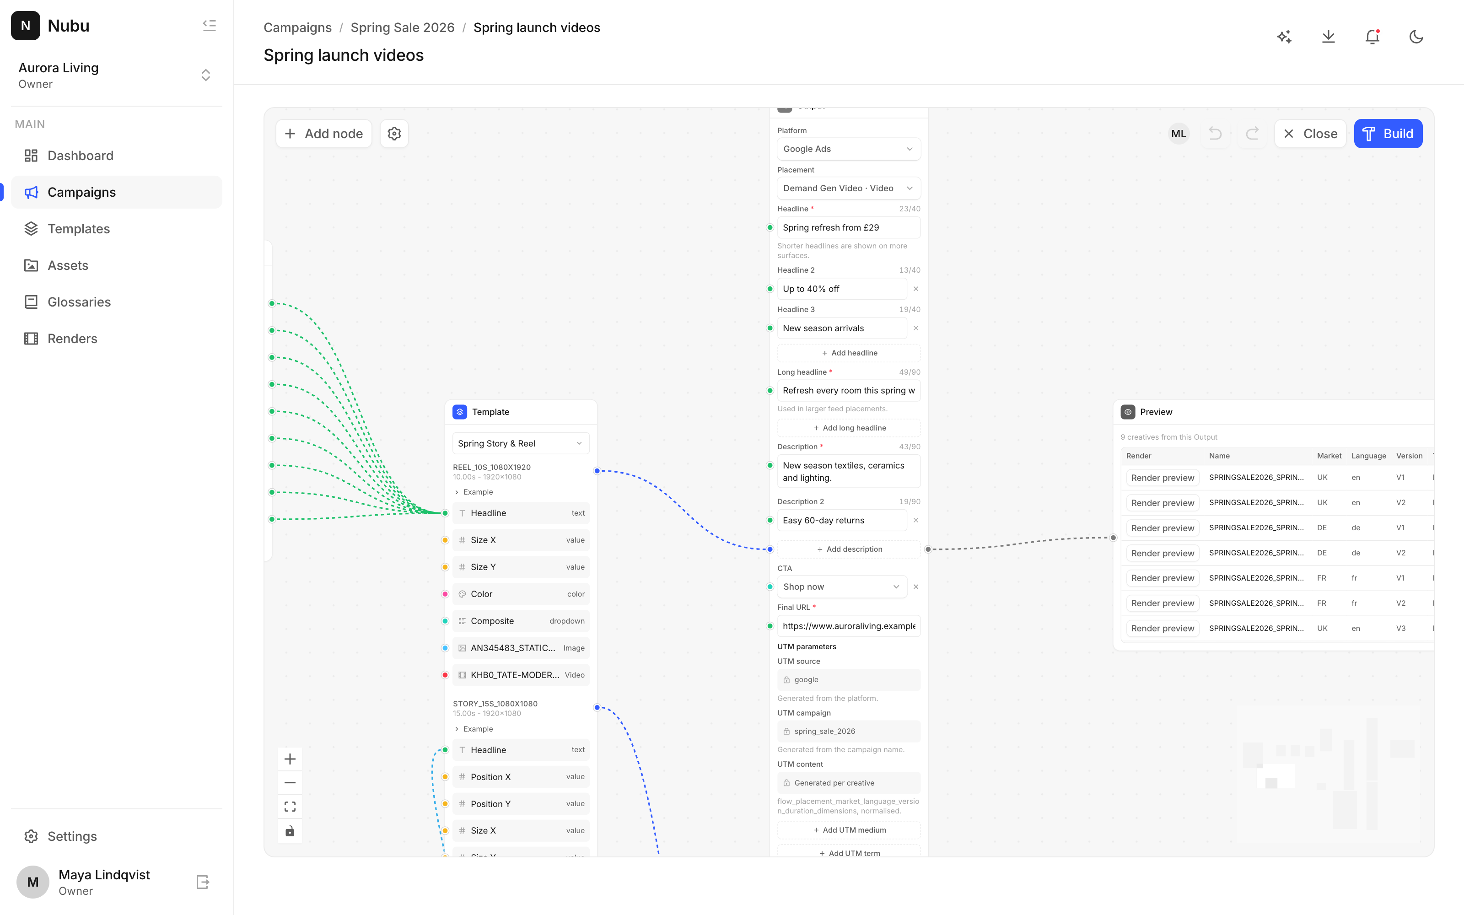The image size is (1464, 915).
Task: Close the flow editor
Action: (1310, 134)
